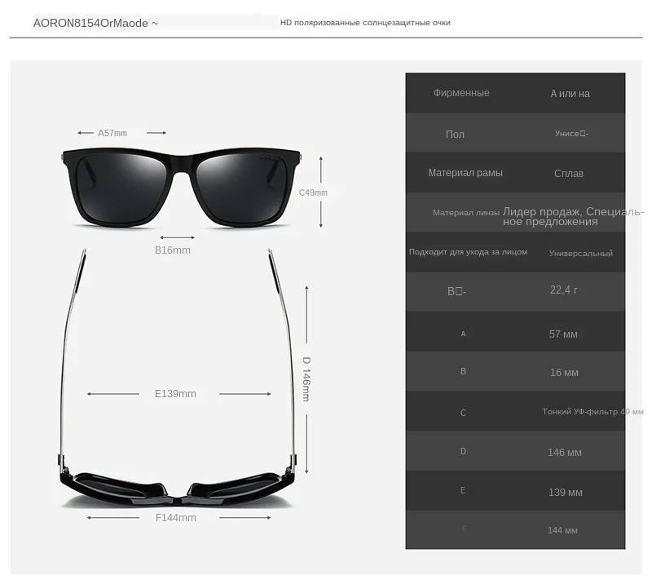Click the F144mm frame width label
The image size is (652, 584).
176,518
